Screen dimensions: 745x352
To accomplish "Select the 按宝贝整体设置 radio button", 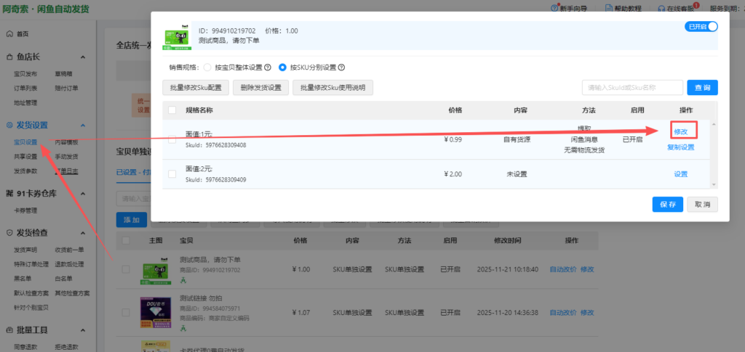I will (x=207, y=67).
